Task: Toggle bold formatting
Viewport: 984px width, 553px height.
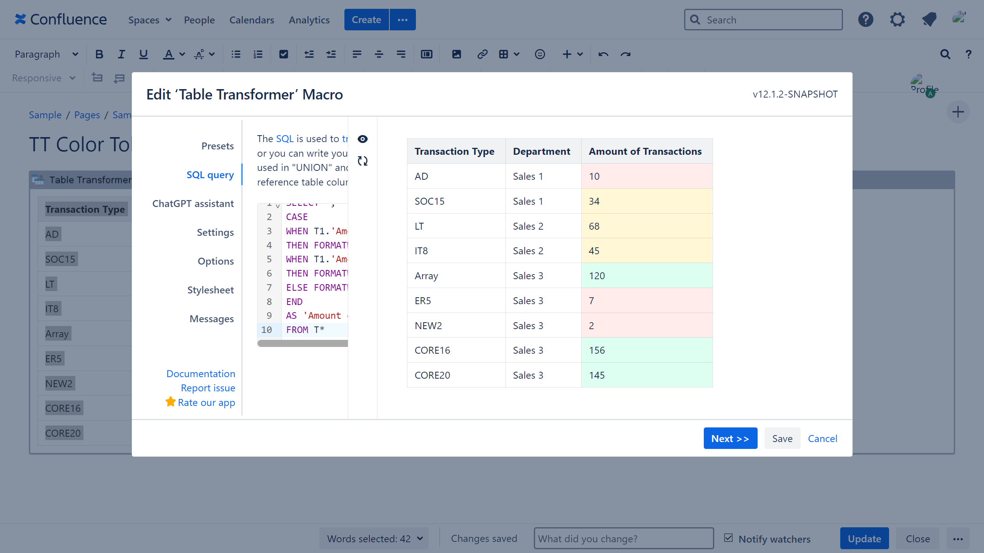Action: (x=99, y=54)
